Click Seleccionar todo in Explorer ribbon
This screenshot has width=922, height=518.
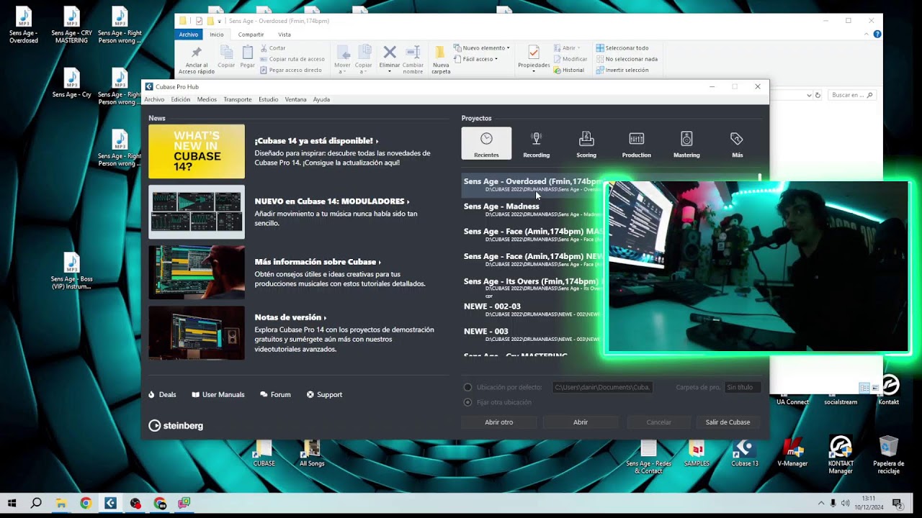(622, 47)
